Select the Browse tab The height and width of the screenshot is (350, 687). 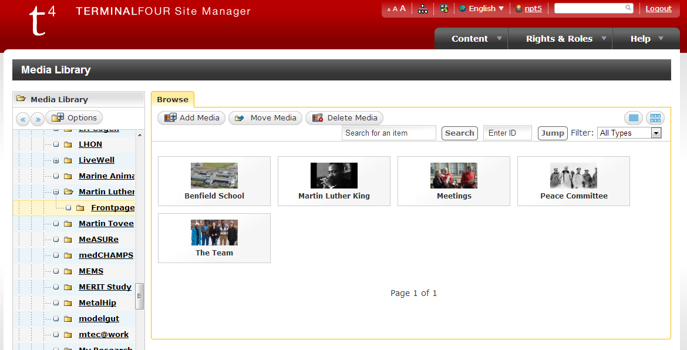[173, 100]
